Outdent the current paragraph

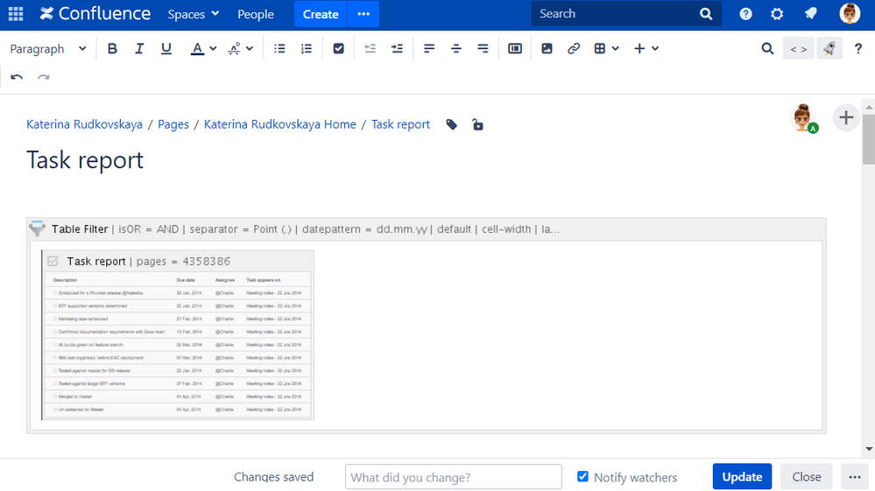pos(370,49)
